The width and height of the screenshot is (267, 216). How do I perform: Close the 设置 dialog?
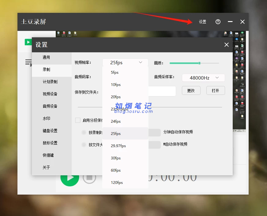[x=227, y=45]
